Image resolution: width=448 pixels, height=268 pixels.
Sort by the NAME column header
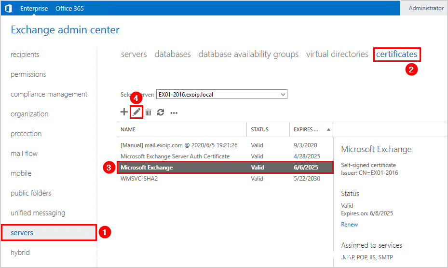coord(128,129)
